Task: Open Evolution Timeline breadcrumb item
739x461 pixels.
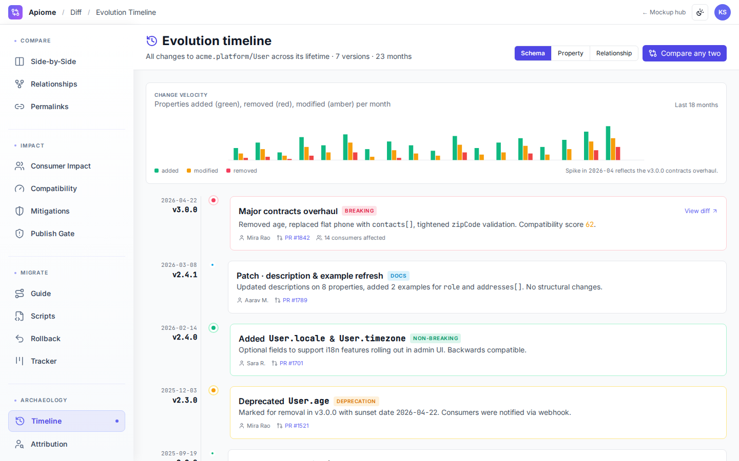Action: click(126, 12)
